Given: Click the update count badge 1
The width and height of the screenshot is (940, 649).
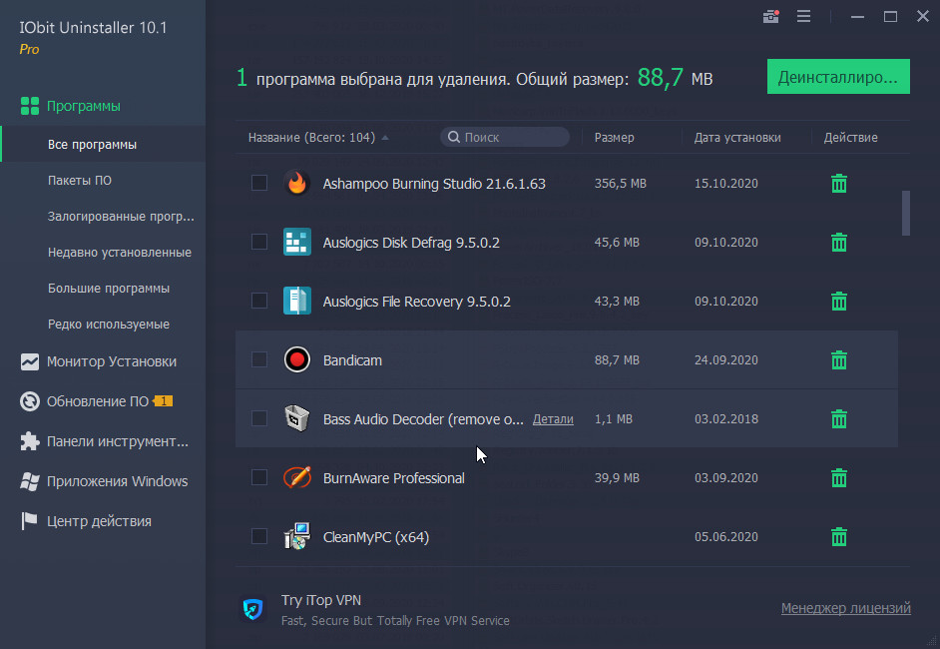Looking at the screenshot, I should [x=163, y=401].
